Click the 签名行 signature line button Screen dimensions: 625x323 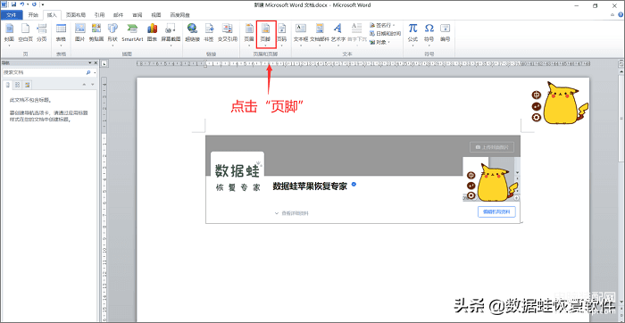[x=382, y=25]
